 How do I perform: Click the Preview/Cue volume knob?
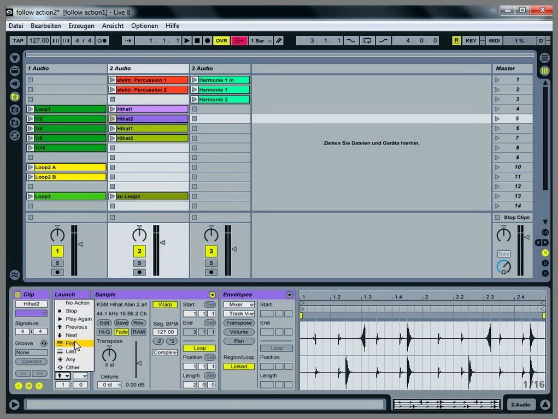[x=503, y=267]
